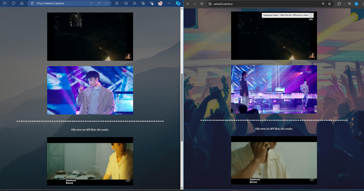
Task: Click scroll-up arrow of Edge scrollbar
Action: [x=182, y=9]
